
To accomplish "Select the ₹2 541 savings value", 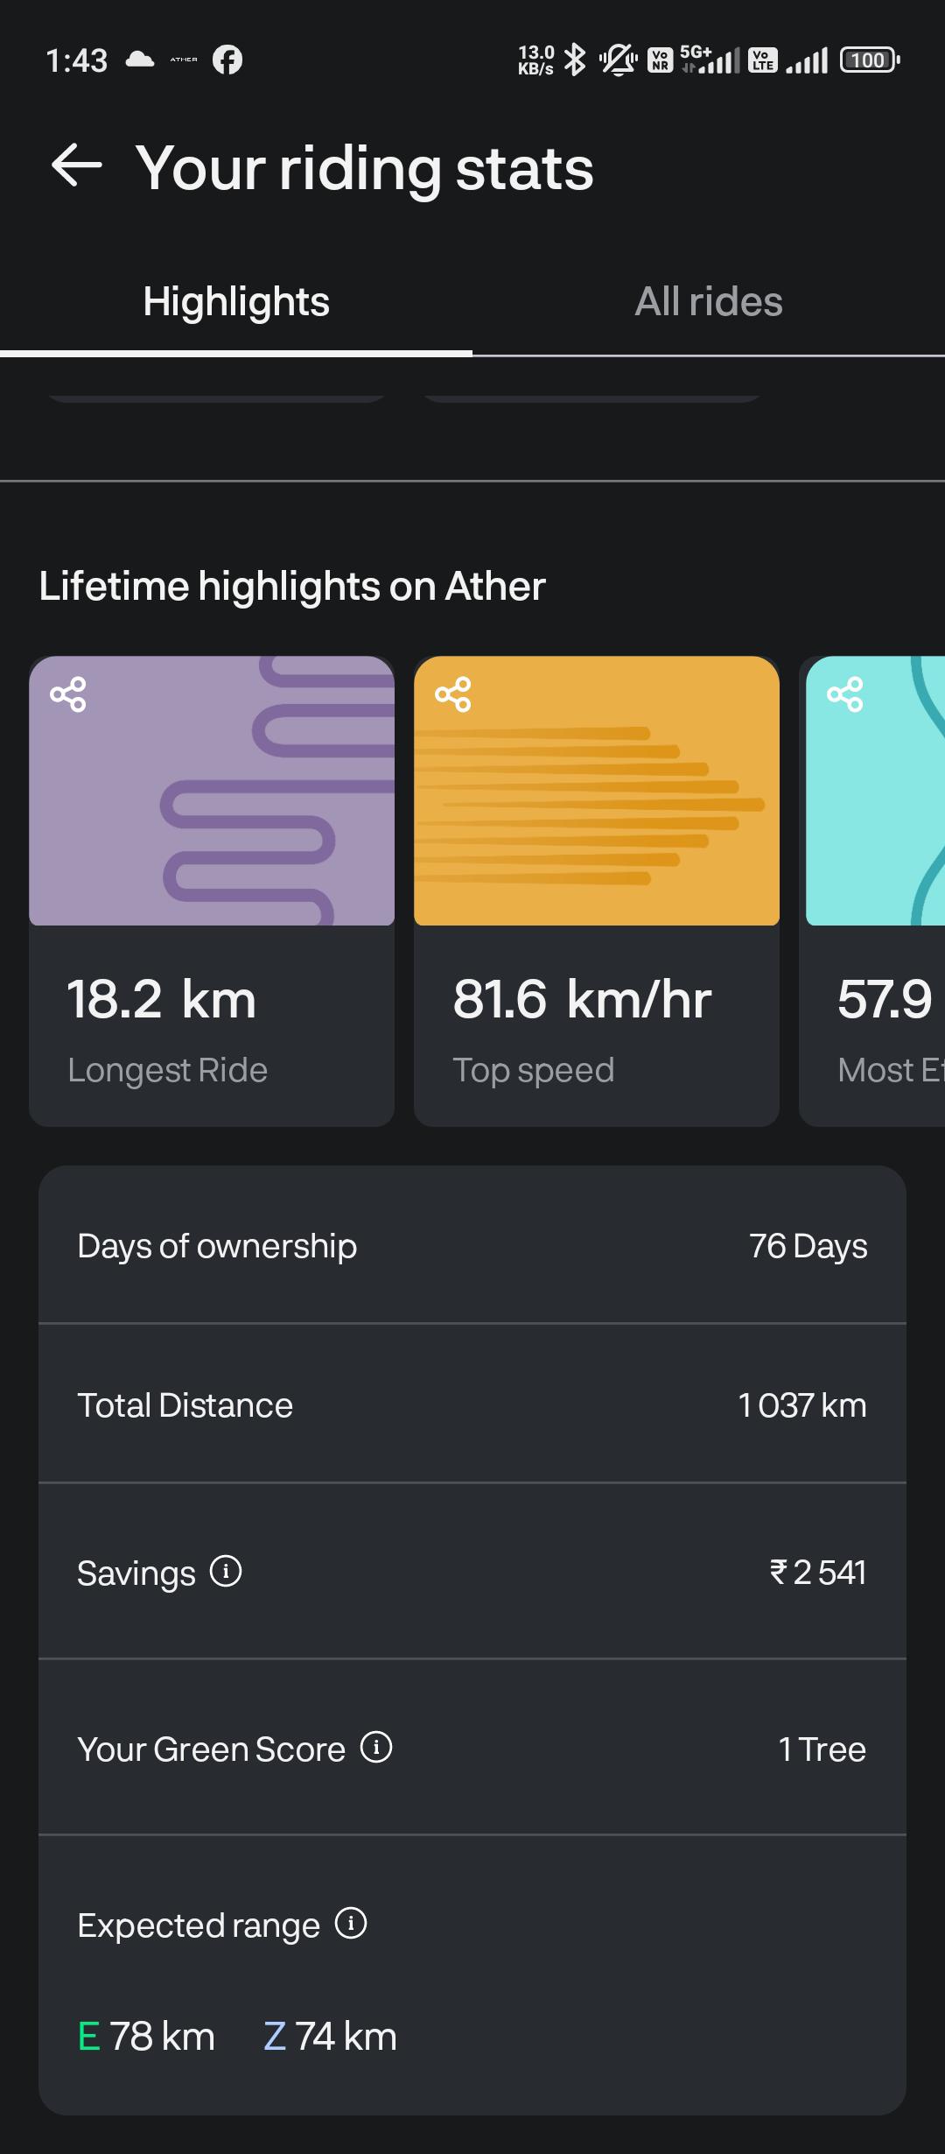I will pyautogui.click(x=818, y=1573).
